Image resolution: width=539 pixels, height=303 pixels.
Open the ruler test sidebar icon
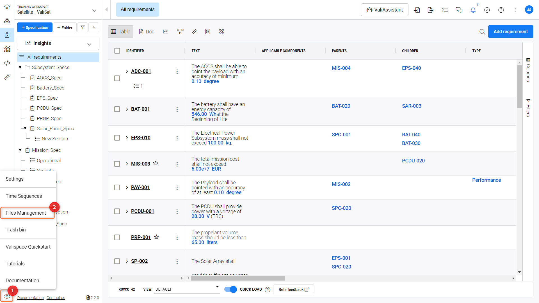point(7,77)
